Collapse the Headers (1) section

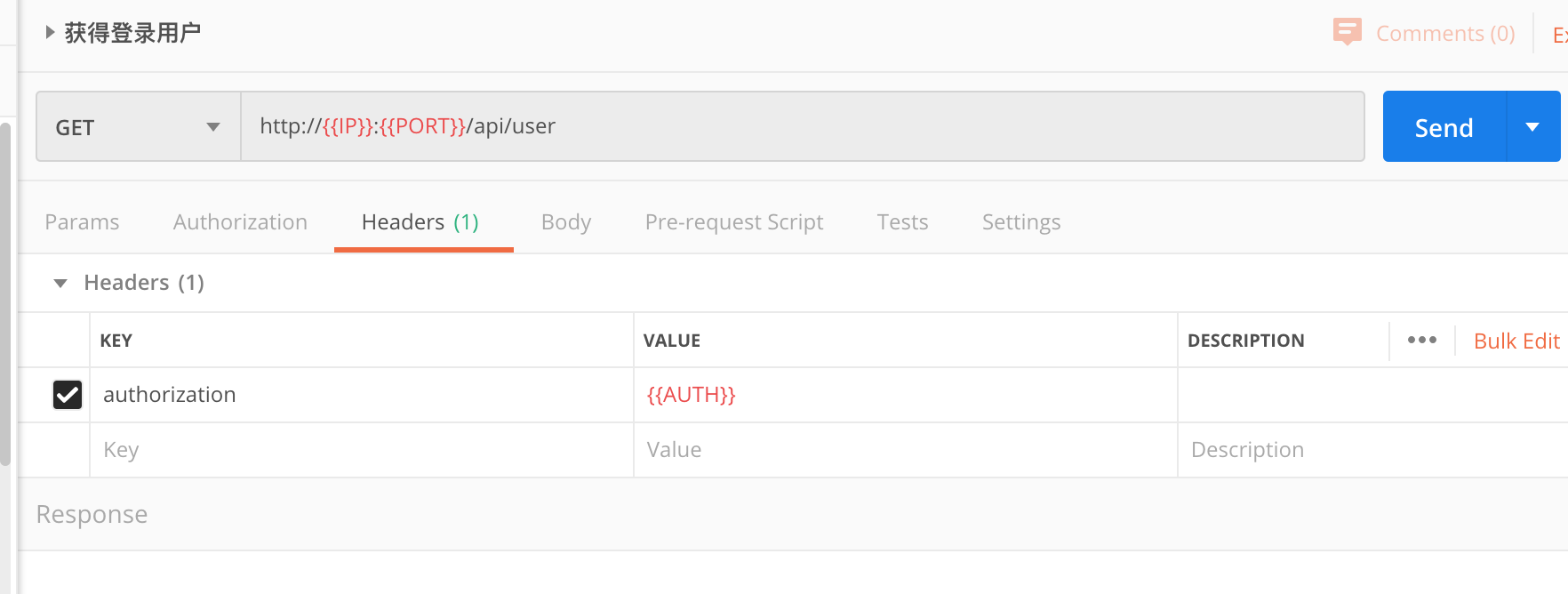pyautogui.click(x=60, y=284)
